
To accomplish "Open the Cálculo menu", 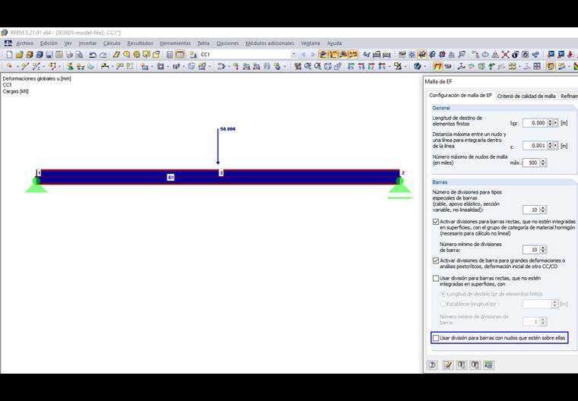I will 112,43.
